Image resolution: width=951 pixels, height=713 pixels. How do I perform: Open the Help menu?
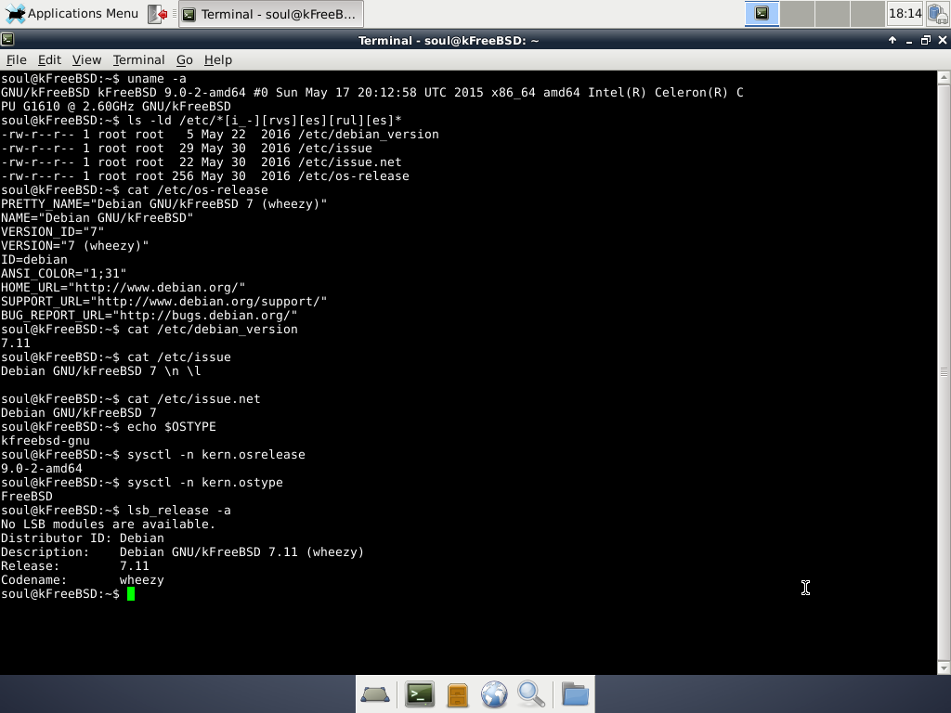click(x=217, y=60)
